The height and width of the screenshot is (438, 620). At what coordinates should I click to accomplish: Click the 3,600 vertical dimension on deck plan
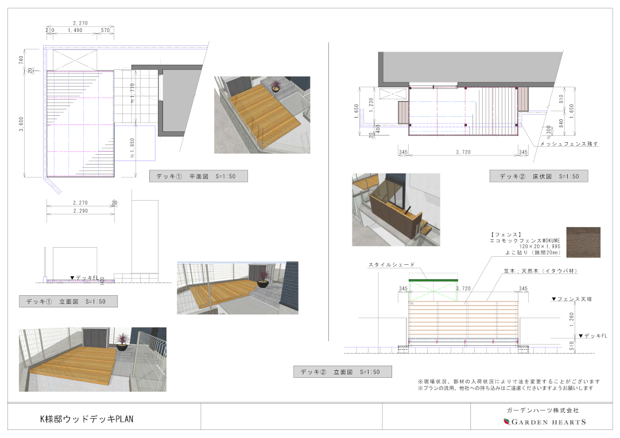click(x=21, y=124)
